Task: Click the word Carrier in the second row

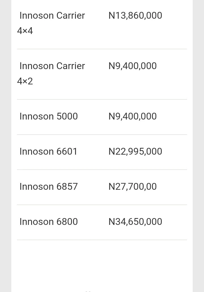Action: tap(71, 66)
